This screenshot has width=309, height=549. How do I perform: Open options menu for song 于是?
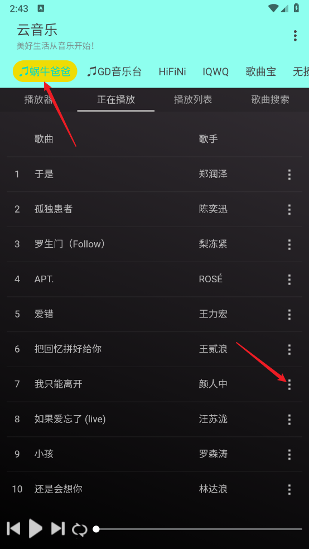[x=289, y=175]
